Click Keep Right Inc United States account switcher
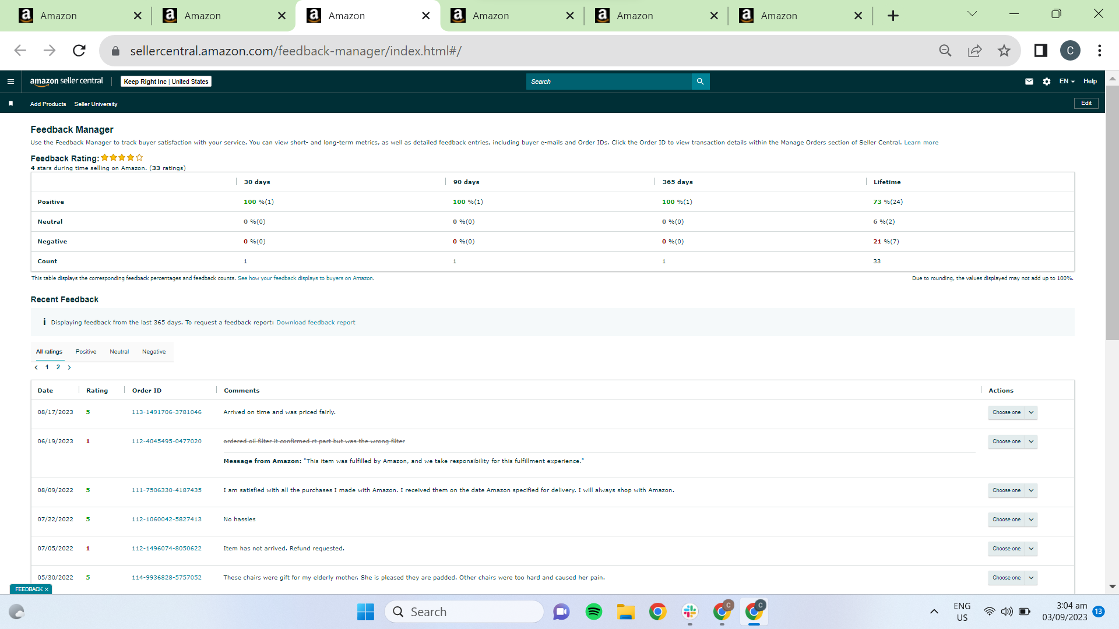This screenshot has width=1119, height=629. click(166, 82)
